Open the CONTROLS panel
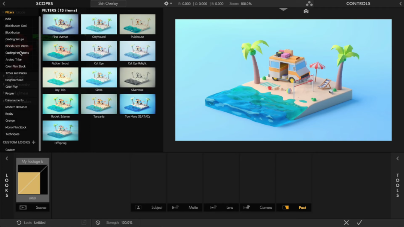The width and height of the screenshot is (404, 227). [x=358, y=3]
